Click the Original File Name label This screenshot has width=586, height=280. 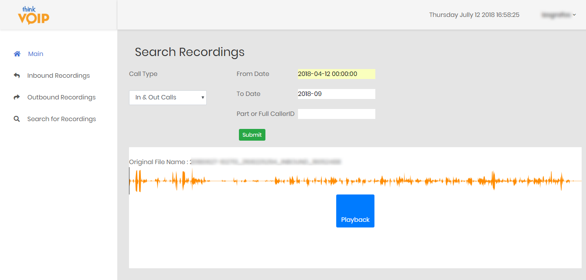(159, 162)
